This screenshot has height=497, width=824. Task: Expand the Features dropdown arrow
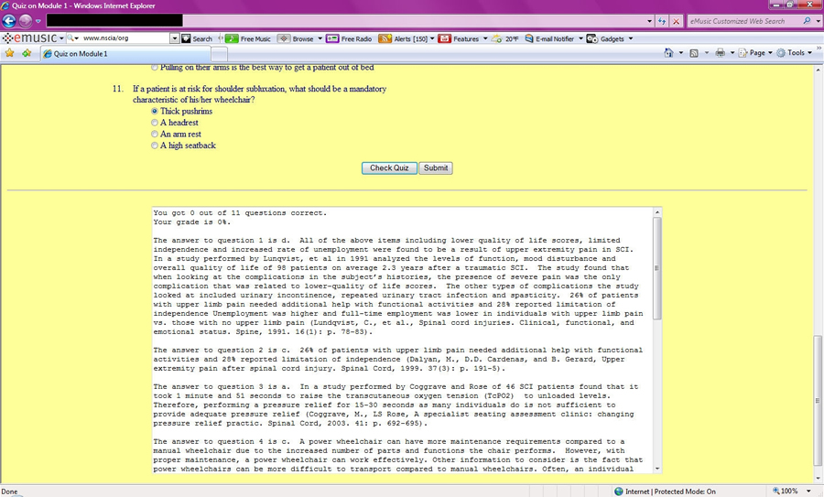[485, 38]
